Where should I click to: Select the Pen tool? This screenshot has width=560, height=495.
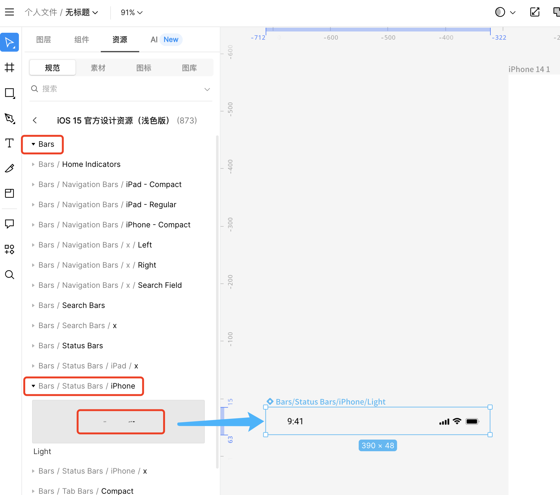[x=9, y=118]
